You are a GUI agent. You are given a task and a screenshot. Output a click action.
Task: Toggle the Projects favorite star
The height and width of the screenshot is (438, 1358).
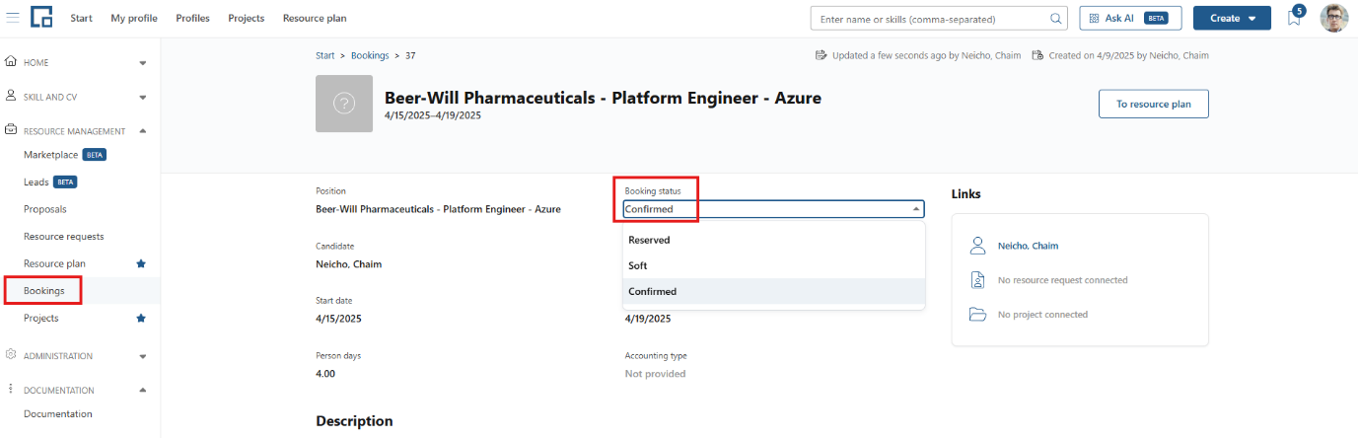point(141,318)
